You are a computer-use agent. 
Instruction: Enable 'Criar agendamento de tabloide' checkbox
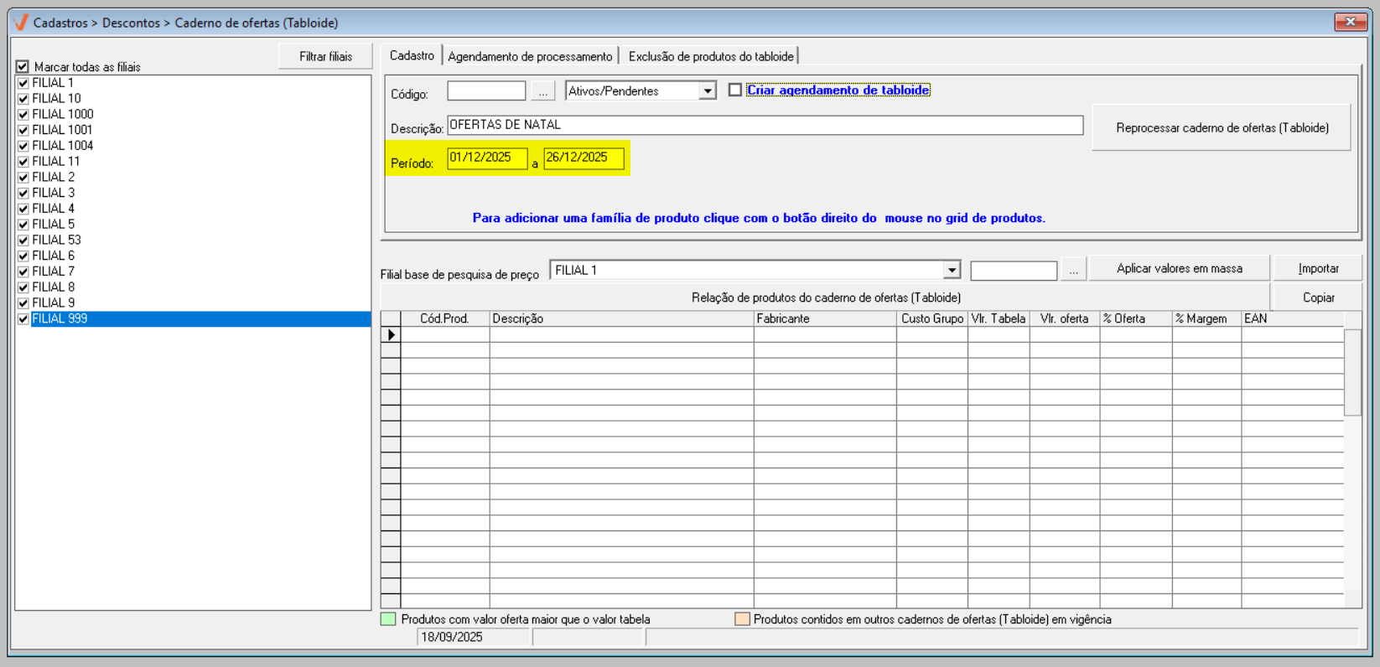[x=735, y=90]
